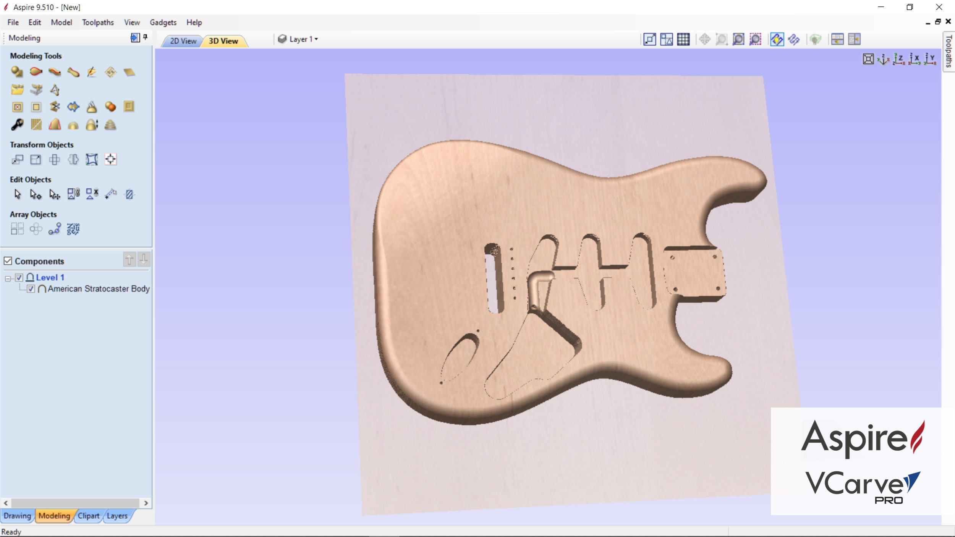Screen dimensions: 955x537
Task: Open the Clipart panel tab
Action: pyautogui.click(x=88, y=516)
